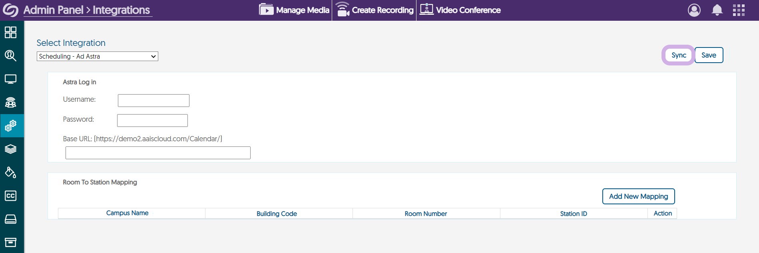Click the user search magnifier sidebar icon
759x253 pixels.
click(x=11, y=56)
